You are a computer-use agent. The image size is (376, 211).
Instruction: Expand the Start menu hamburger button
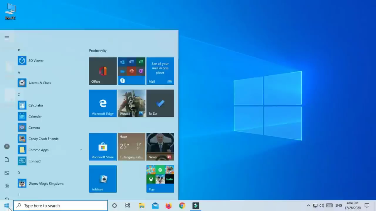tap(7, 38)
